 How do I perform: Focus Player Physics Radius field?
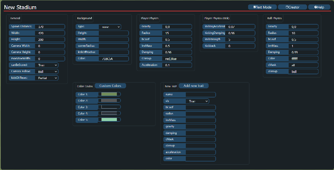(177, 33)
